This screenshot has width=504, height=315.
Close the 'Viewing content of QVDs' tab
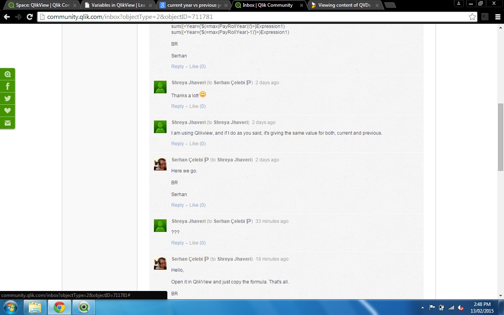pos(377,6)
